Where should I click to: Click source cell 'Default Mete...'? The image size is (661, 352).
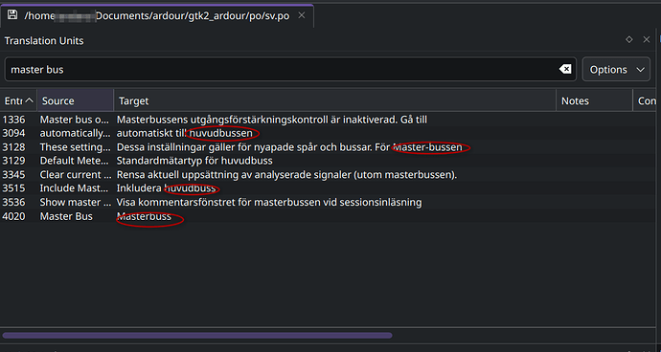[75, 161]
